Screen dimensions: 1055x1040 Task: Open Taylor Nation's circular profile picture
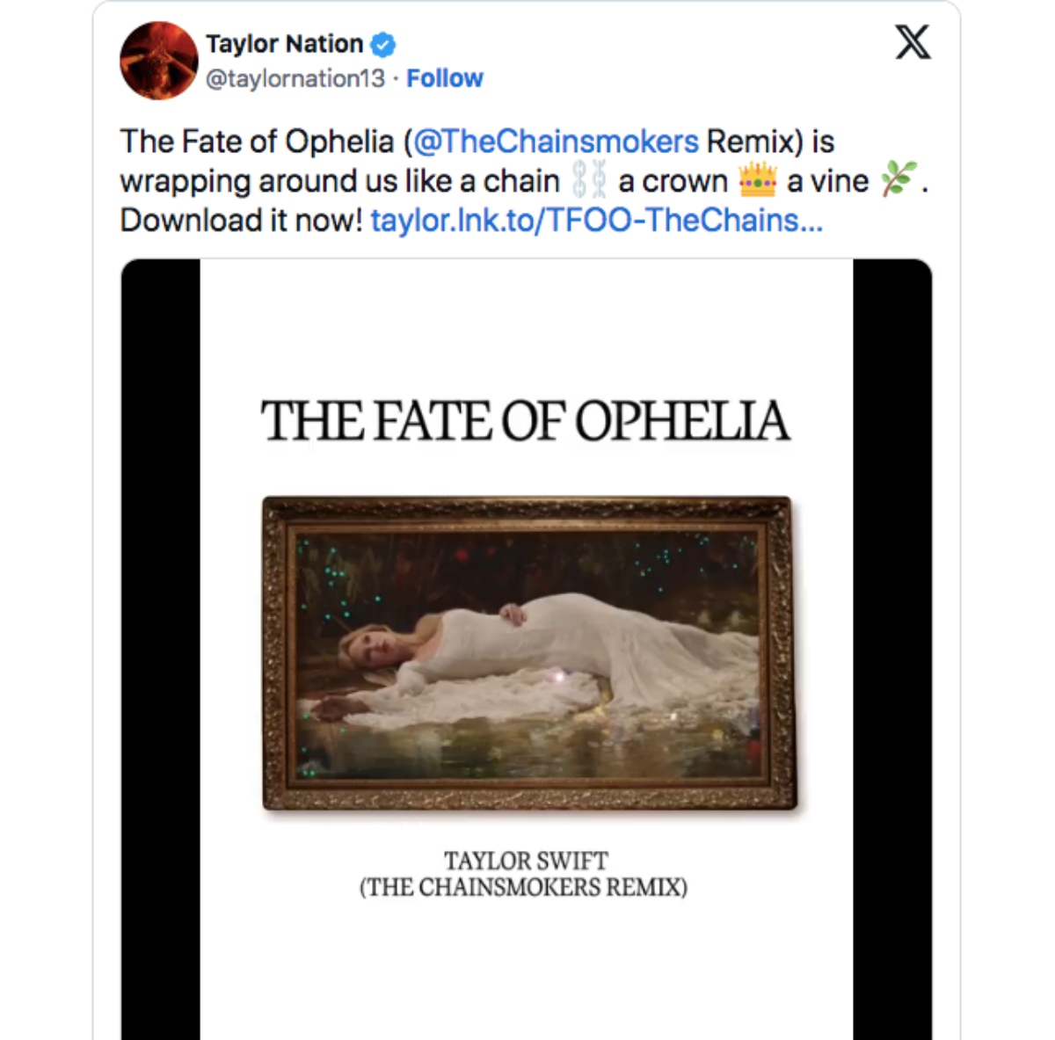[157, 60]
